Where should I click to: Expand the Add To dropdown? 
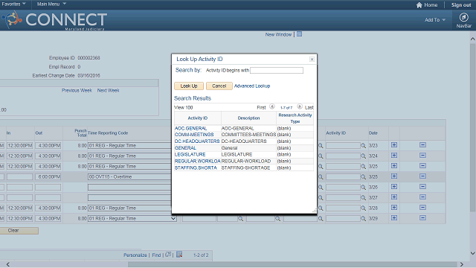point(434,20)
